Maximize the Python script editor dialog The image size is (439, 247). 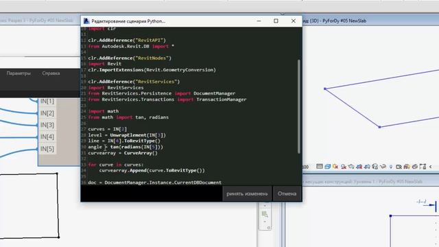coord(276,21)
